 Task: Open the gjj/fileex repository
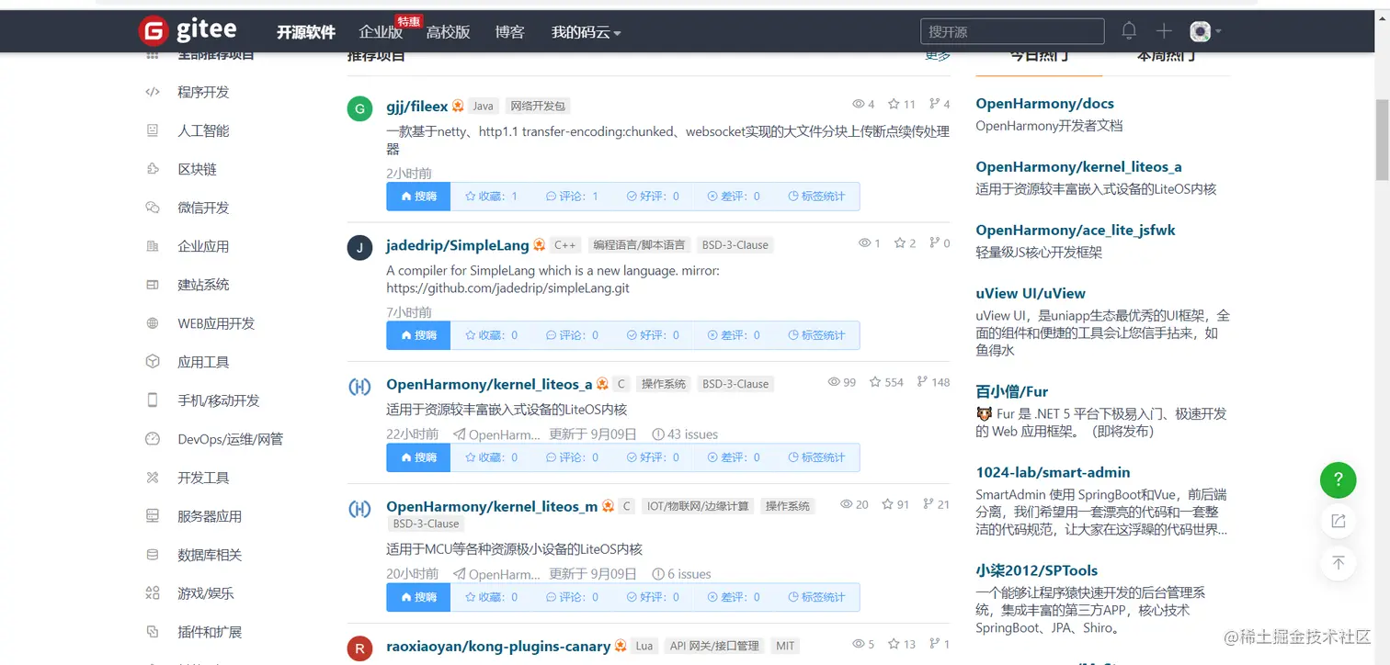tap(416, 106)
